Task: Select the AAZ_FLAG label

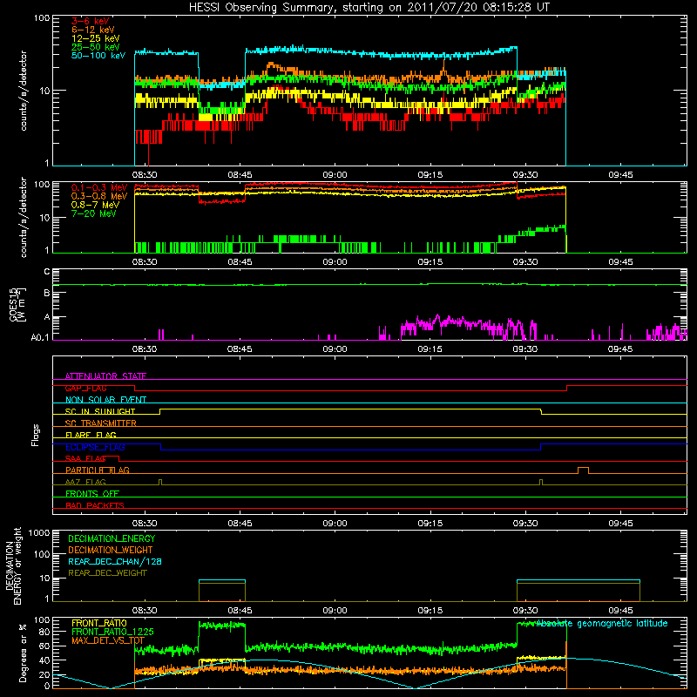Action: (x=85, y=482)
